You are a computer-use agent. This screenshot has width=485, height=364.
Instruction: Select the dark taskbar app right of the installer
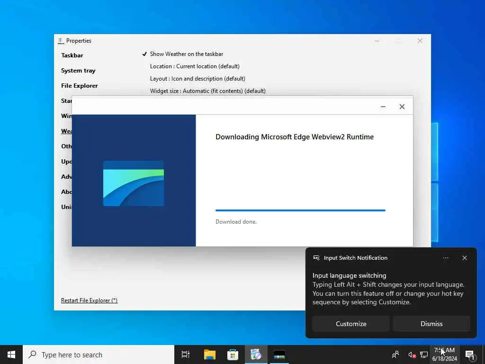click(x=279, y=355)
